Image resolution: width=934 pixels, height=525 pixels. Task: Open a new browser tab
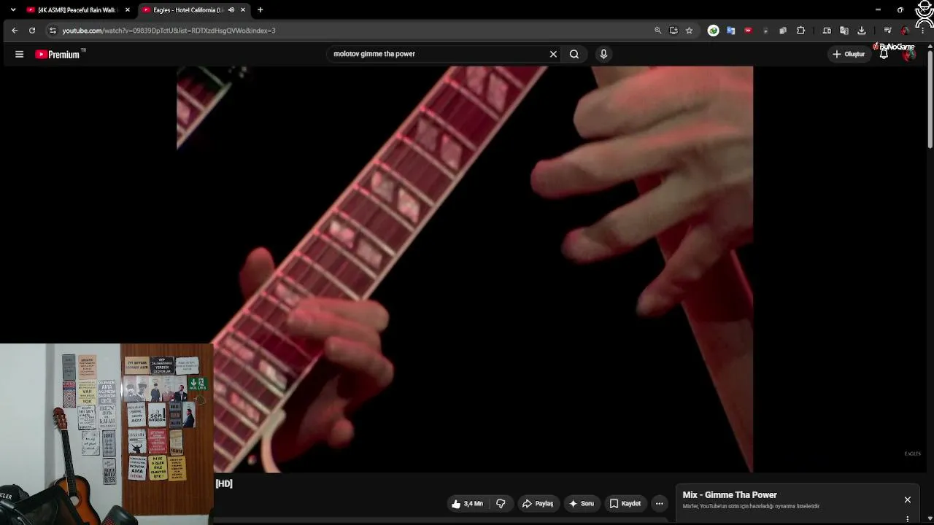click(260, 10)
